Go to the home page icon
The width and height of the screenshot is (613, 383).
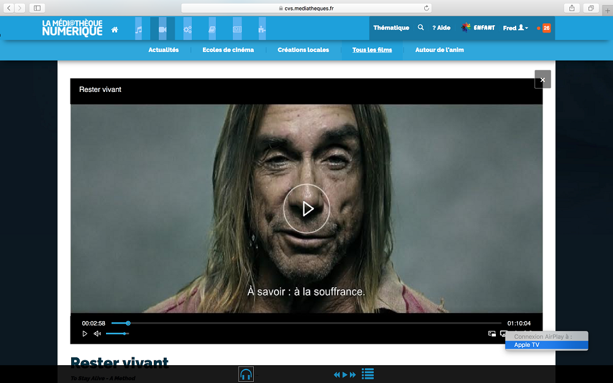coord(115,29)
